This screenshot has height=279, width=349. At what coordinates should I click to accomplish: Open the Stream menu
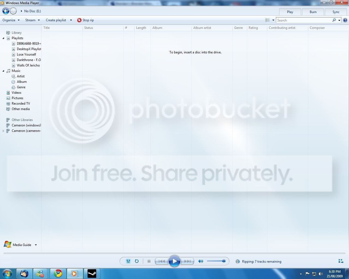click(32, 20)
